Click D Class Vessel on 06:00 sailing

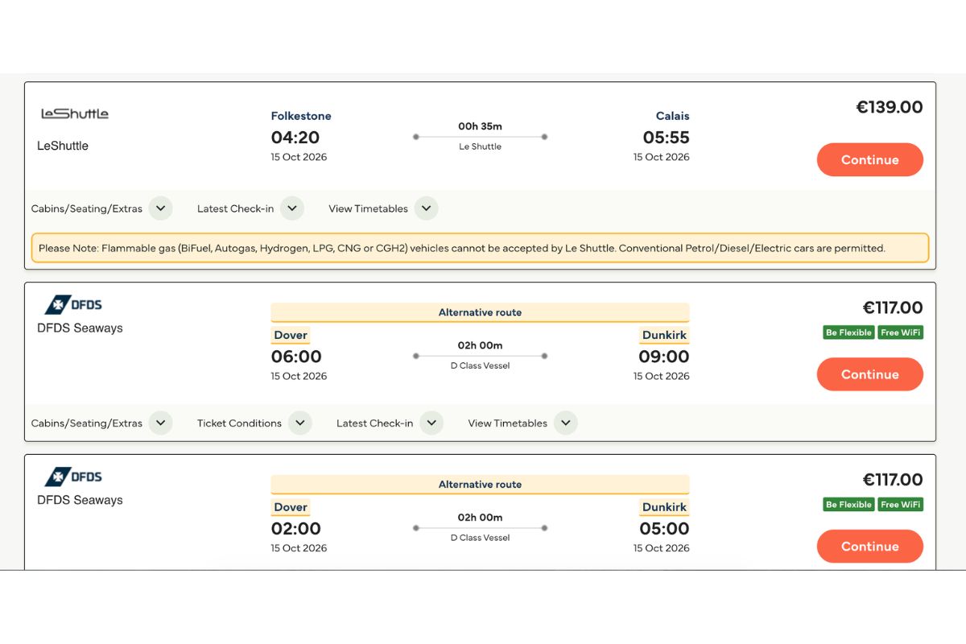pyautogui.click(x=480, y=365)
